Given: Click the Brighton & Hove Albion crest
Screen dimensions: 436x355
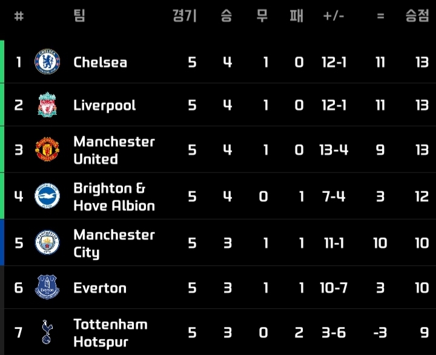Looking at the screenshot, I should (47, 196).
